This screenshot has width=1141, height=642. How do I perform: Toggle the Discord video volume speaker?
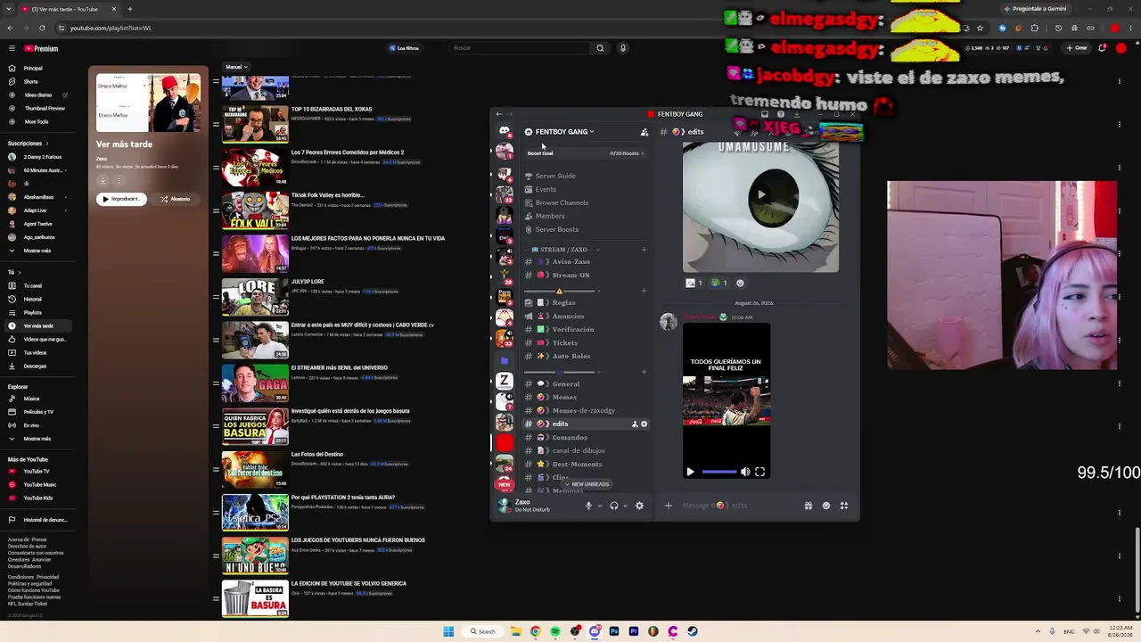point(745,472)
